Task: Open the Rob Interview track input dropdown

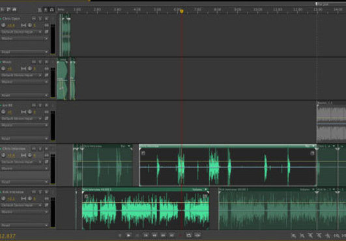Action: click(22, 205)
